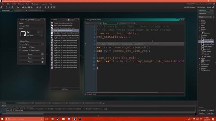Select Key Press - P event
This screenshot has height=121, width=216.
click(65, 63)
